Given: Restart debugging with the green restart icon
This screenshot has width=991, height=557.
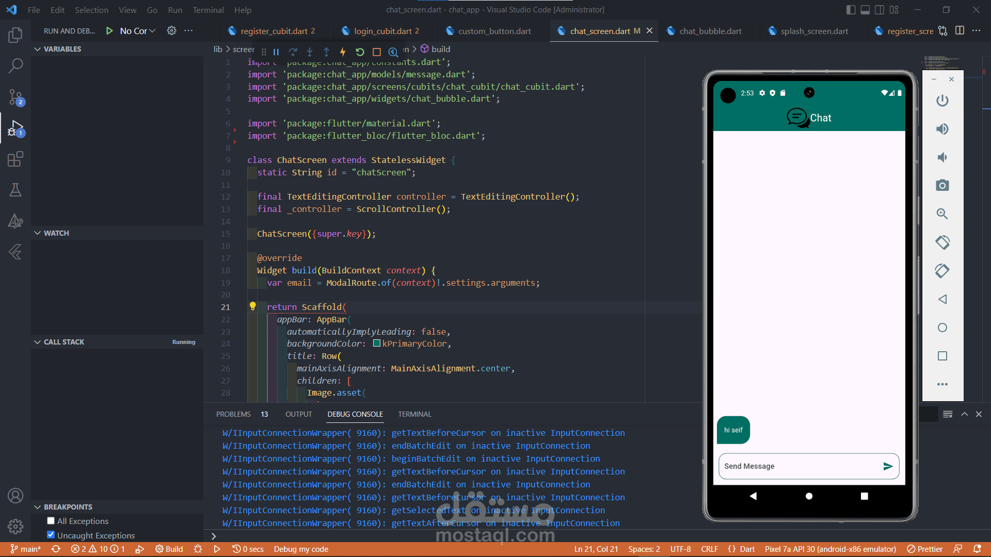Looking at the screenshot, I should [x=360, y=52].
